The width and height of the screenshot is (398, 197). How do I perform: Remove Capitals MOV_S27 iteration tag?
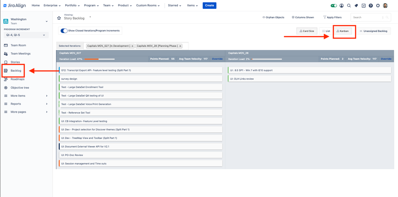[x=133, y=46]
